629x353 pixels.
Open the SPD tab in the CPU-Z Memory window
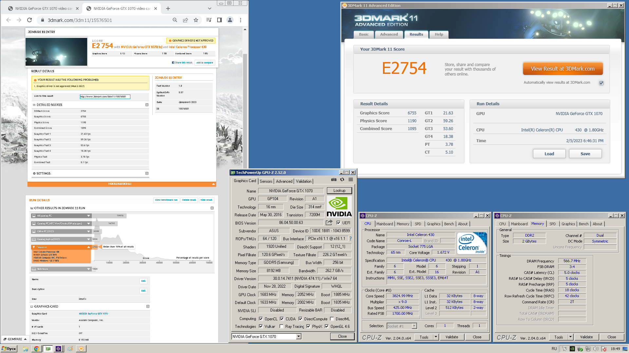tap(552, 224)
